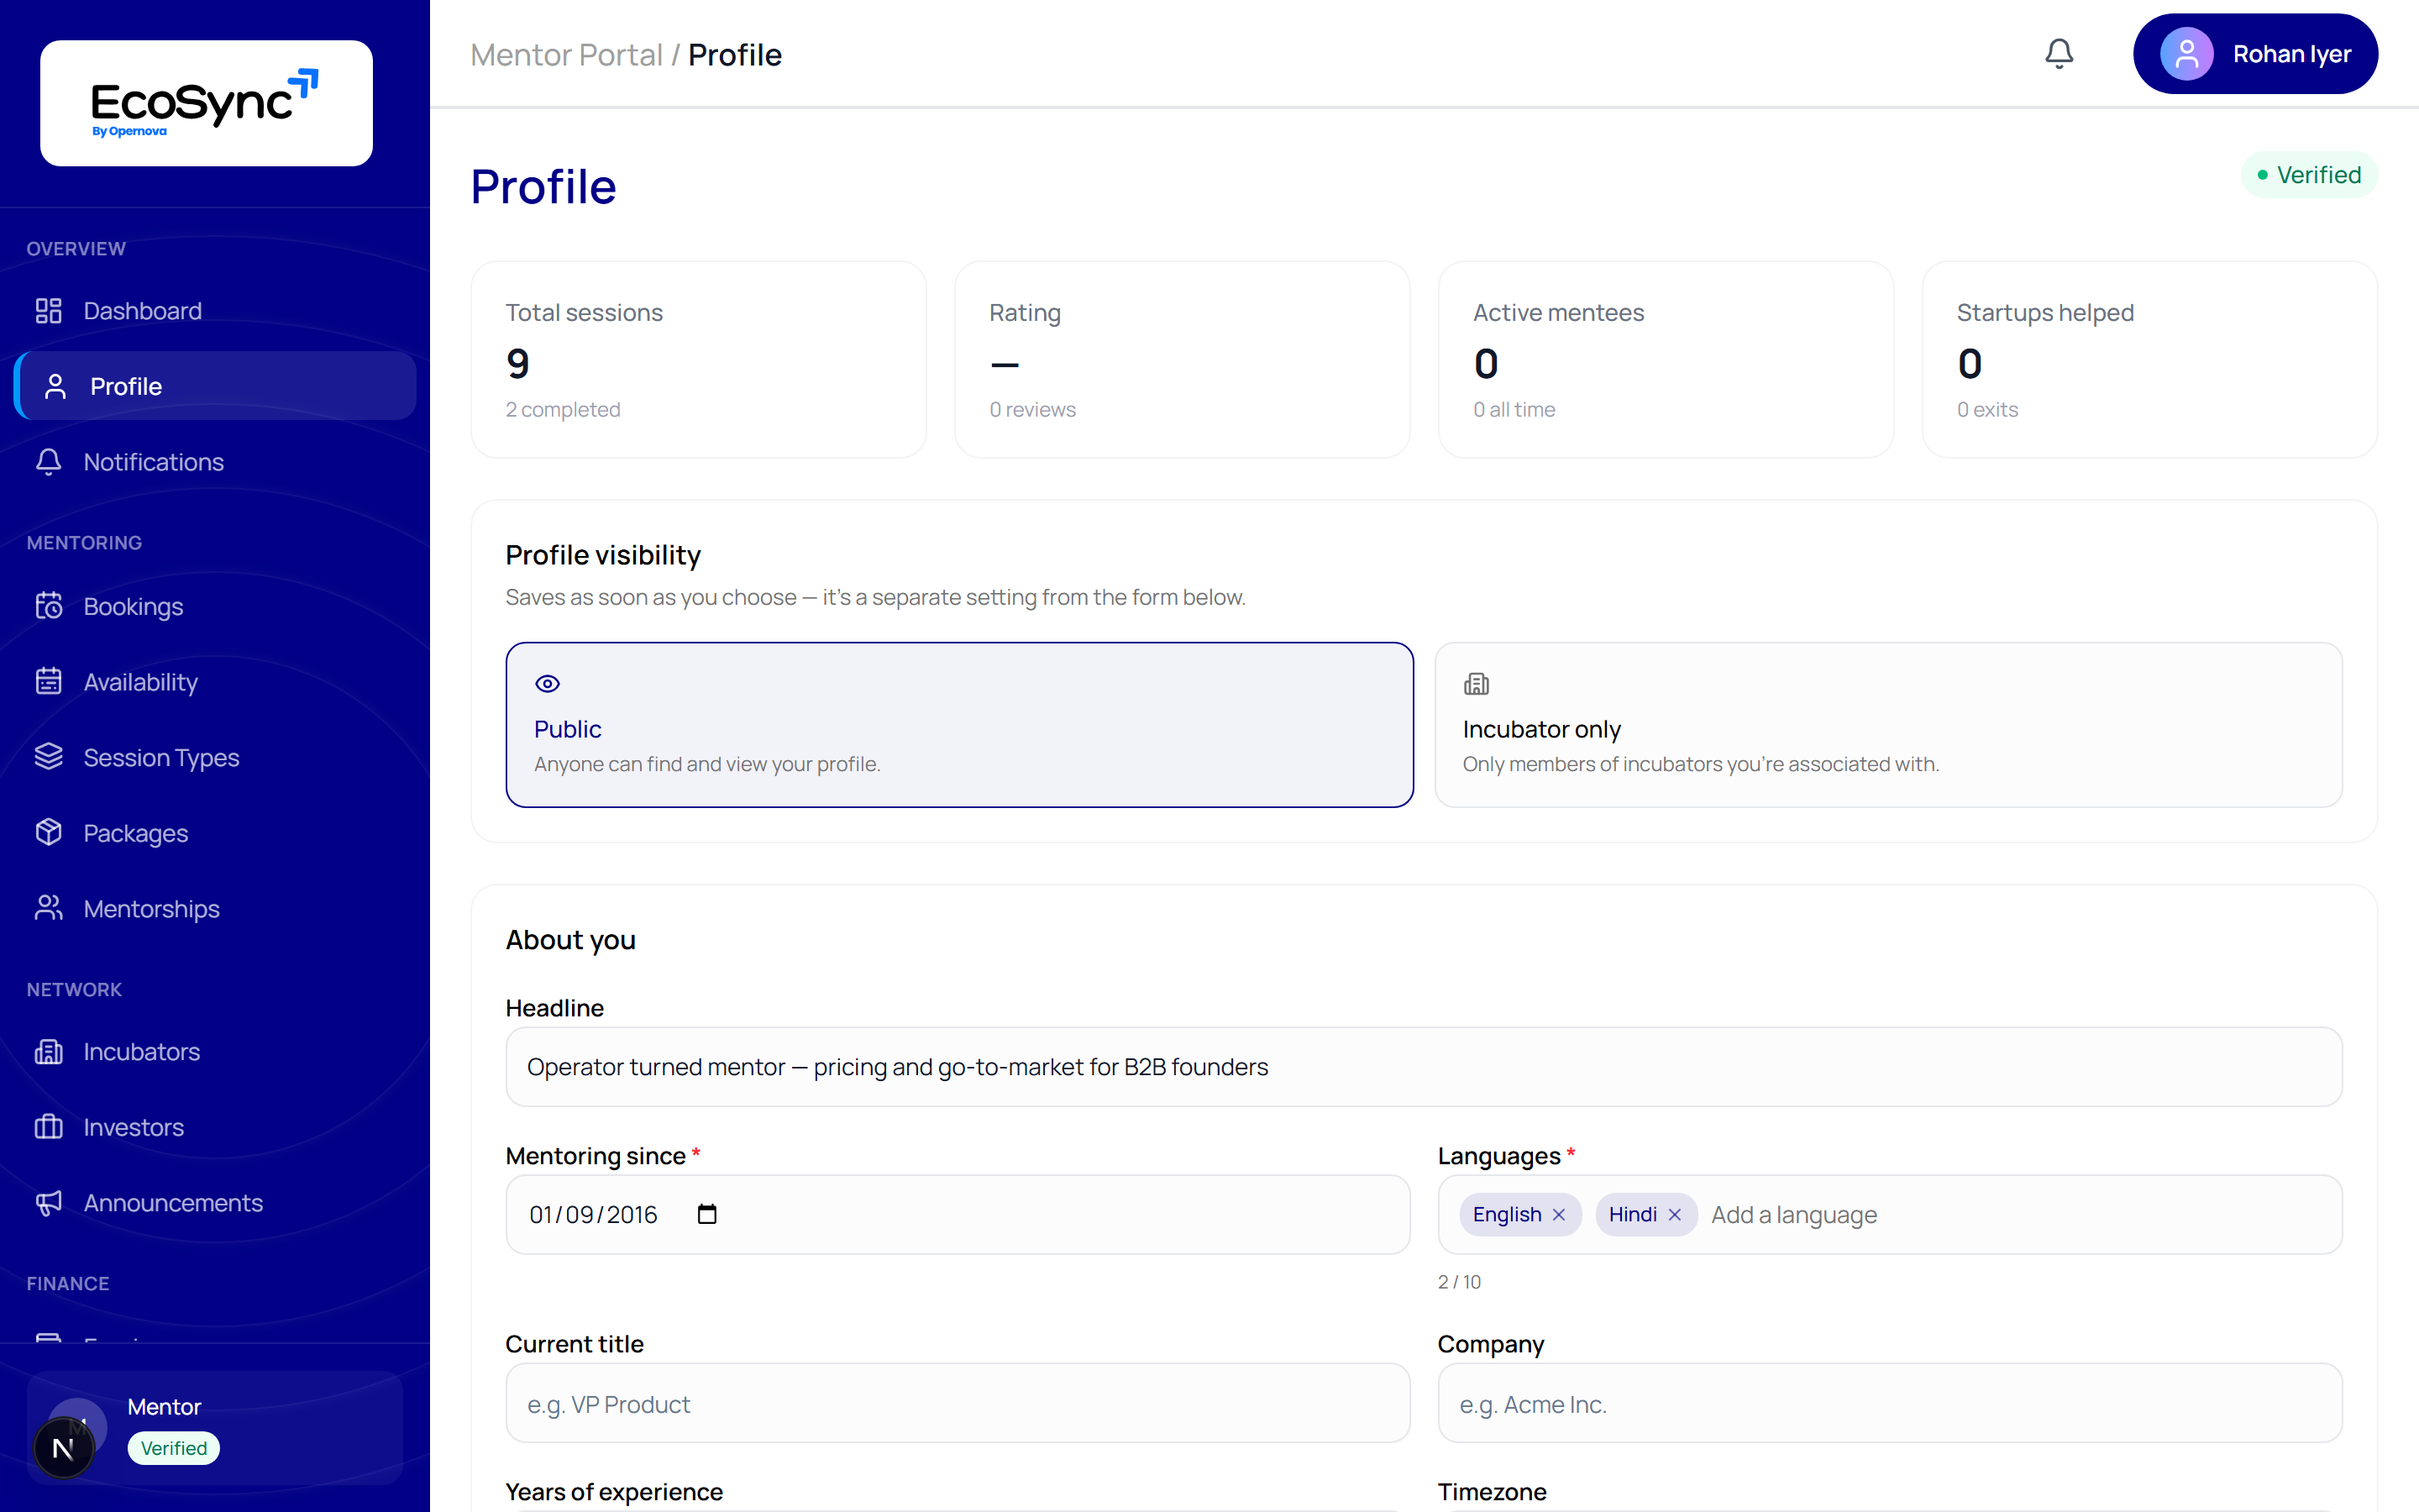Open the date picker calendar icon

(706, 1214)
